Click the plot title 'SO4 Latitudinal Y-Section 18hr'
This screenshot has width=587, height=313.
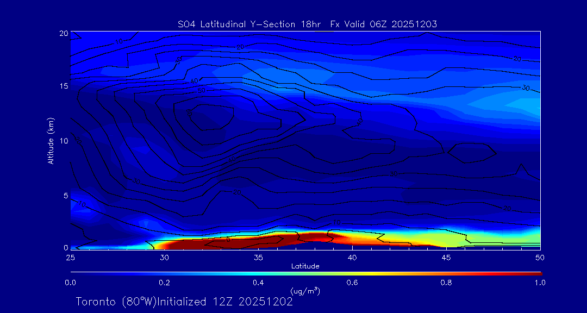251,24
